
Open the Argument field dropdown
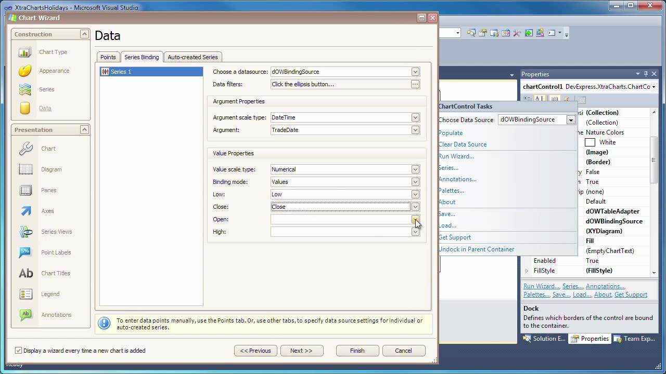[x=415, y=130]
